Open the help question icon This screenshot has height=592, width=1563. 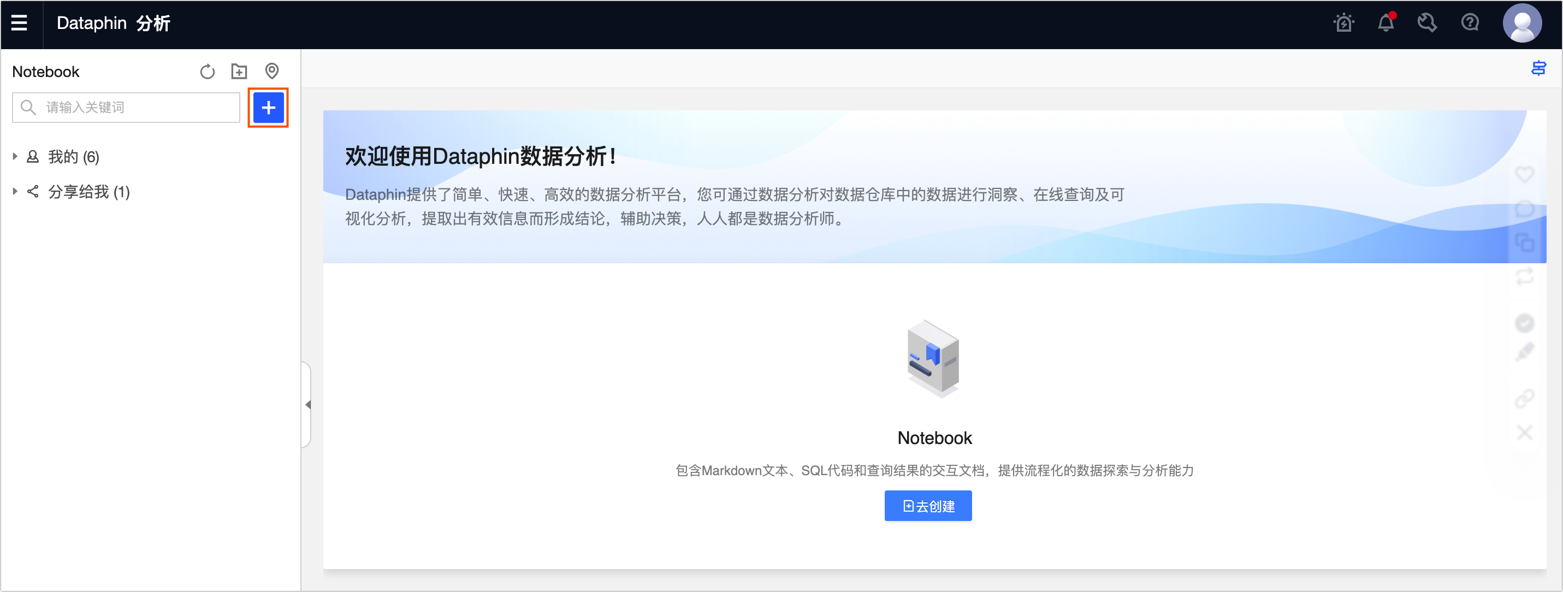pos(1470,23)
